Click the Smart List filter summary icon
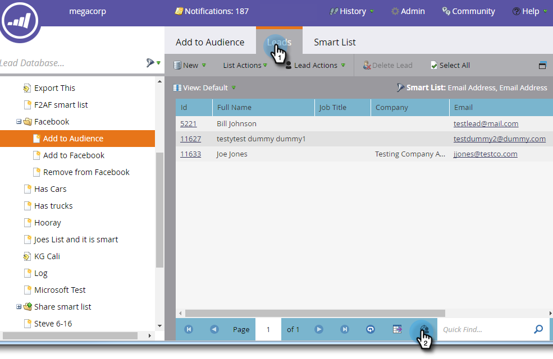This screenshot has width=553, height=359. point(400,88)
